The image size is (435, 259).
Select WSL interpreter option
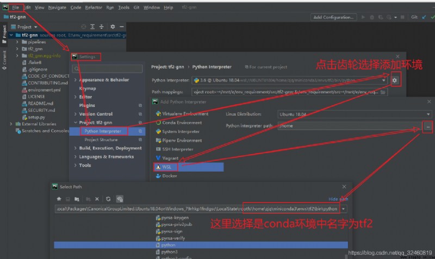189,167
